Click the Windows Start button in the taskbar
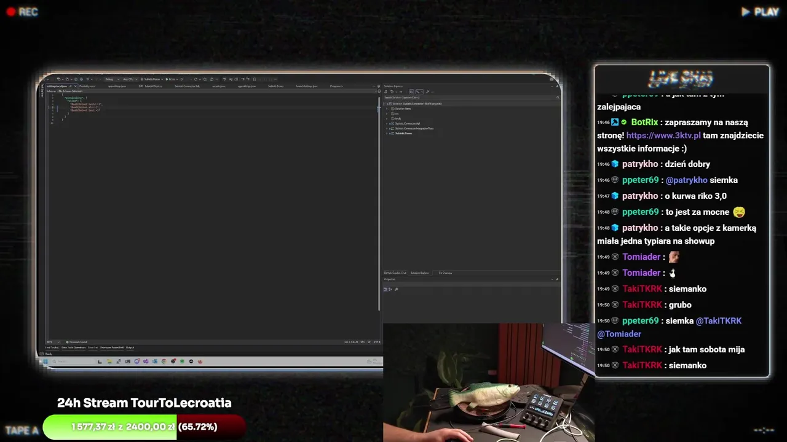This screenshot has height=442, width=787. [x=45, y=362]
